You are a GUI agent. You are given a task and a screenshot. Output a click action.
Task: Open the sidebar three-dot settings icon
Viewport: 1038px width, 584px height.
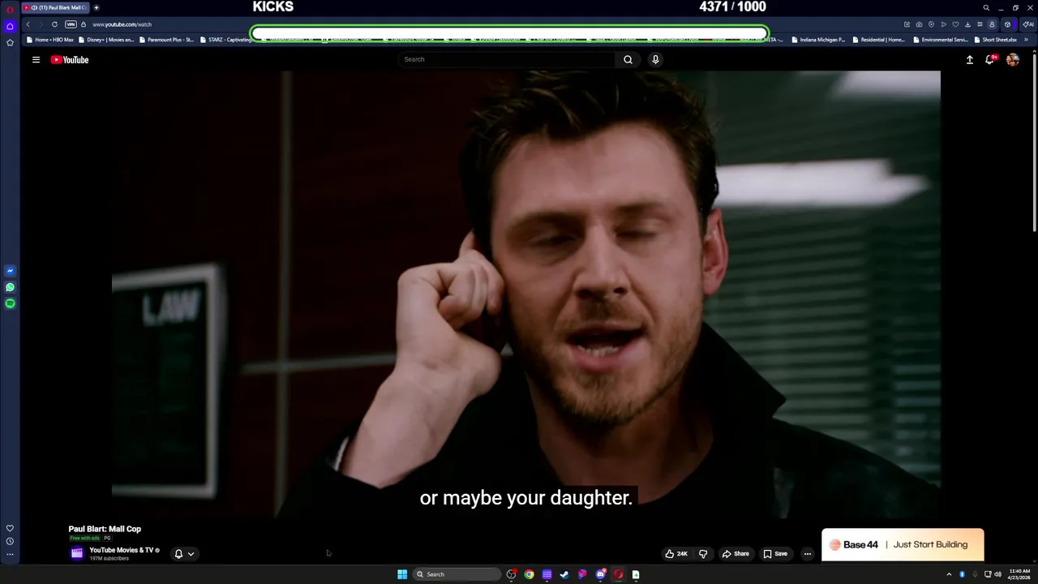point(10,555)
